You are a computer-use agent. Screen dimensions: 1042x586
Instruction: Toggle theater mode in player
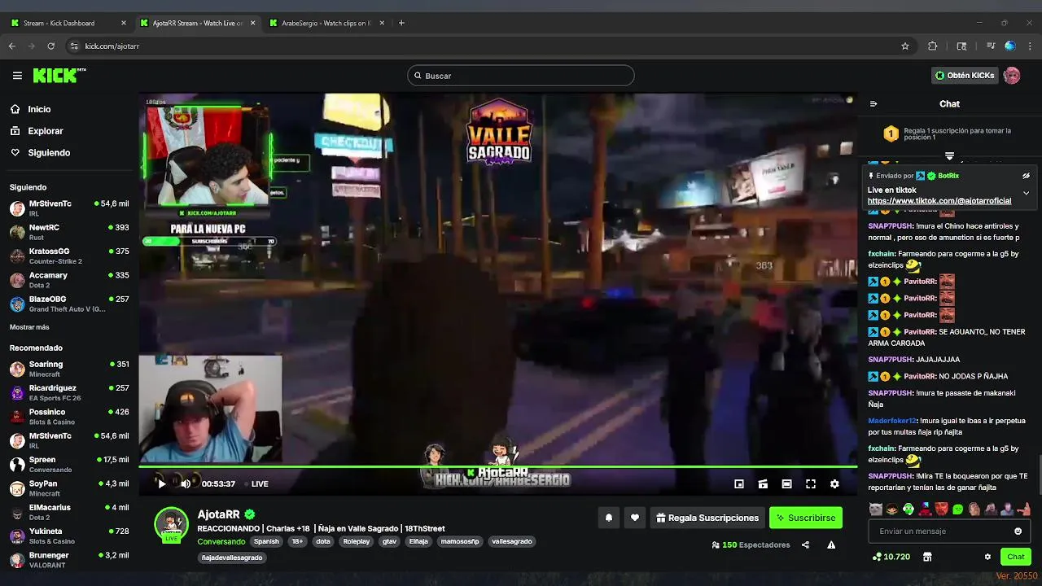click(786, 483)
